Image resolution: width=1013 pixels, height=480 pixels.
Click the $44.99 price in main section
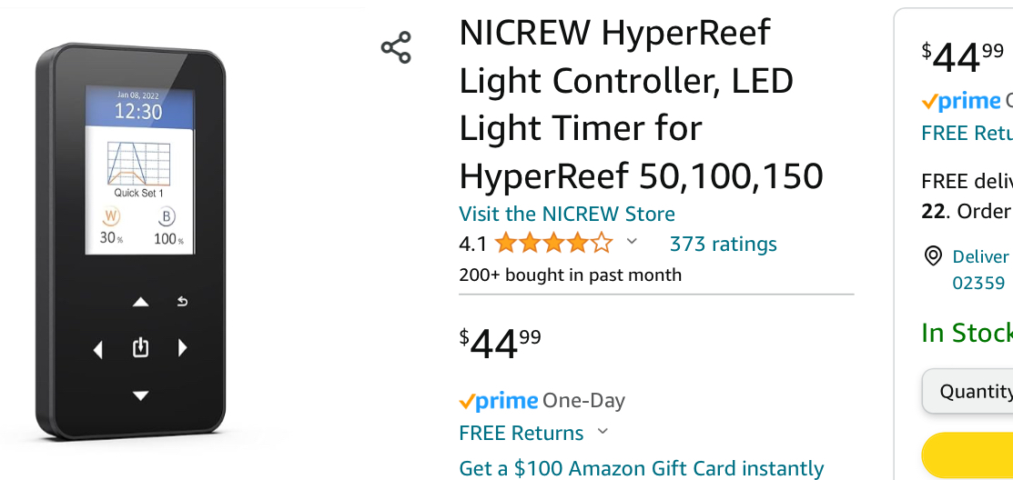click(500, 344)
